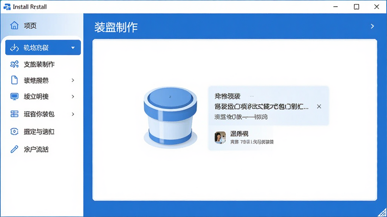The width and height of the screenshot is (387, 217).
Task: Expand the chevron on the layout grid row
Action: point(73,114)
